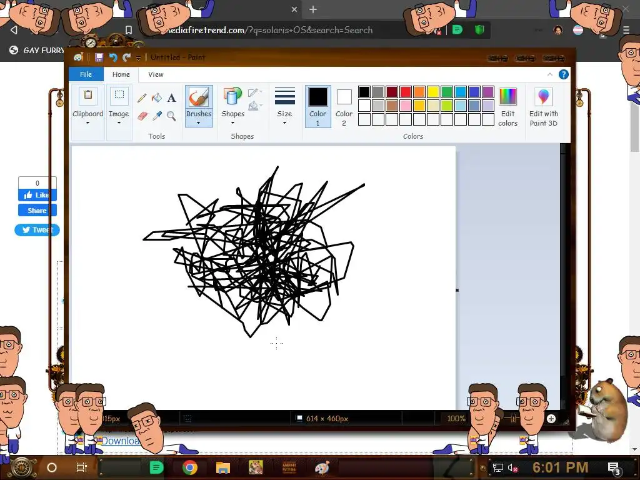The image size is (640, 480).
Task: Select the Eraser tool
Action: (x=142, y=116)
